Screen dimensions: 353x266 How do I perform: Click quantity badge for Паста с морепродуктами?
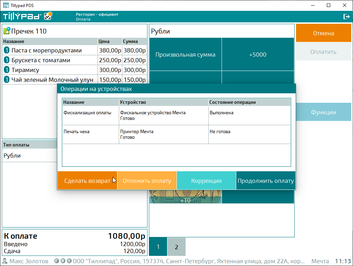point(6,50)
